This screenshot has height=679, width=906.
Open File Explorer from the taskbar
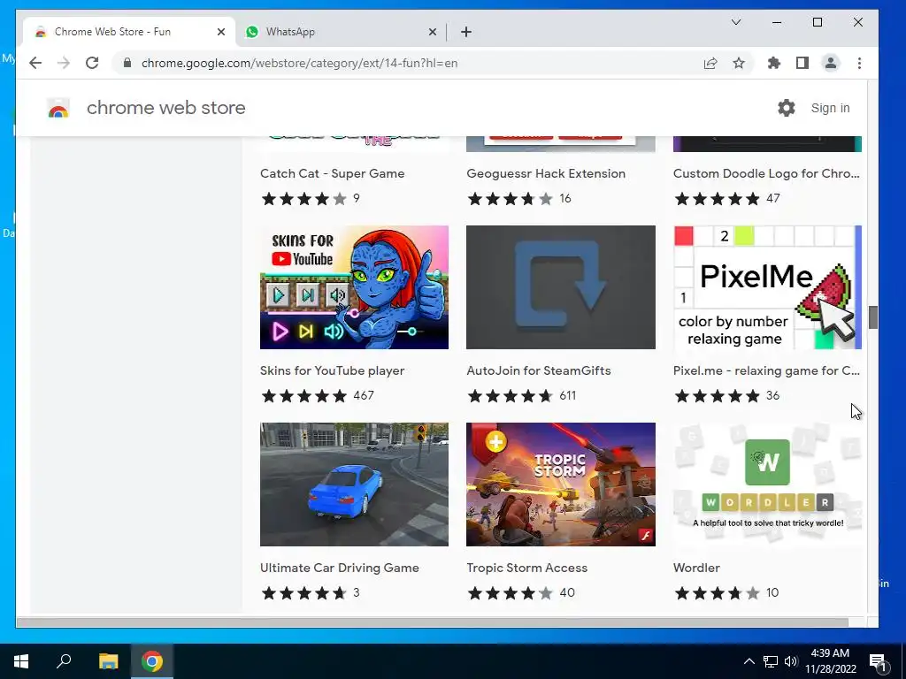tap(108, 661)
